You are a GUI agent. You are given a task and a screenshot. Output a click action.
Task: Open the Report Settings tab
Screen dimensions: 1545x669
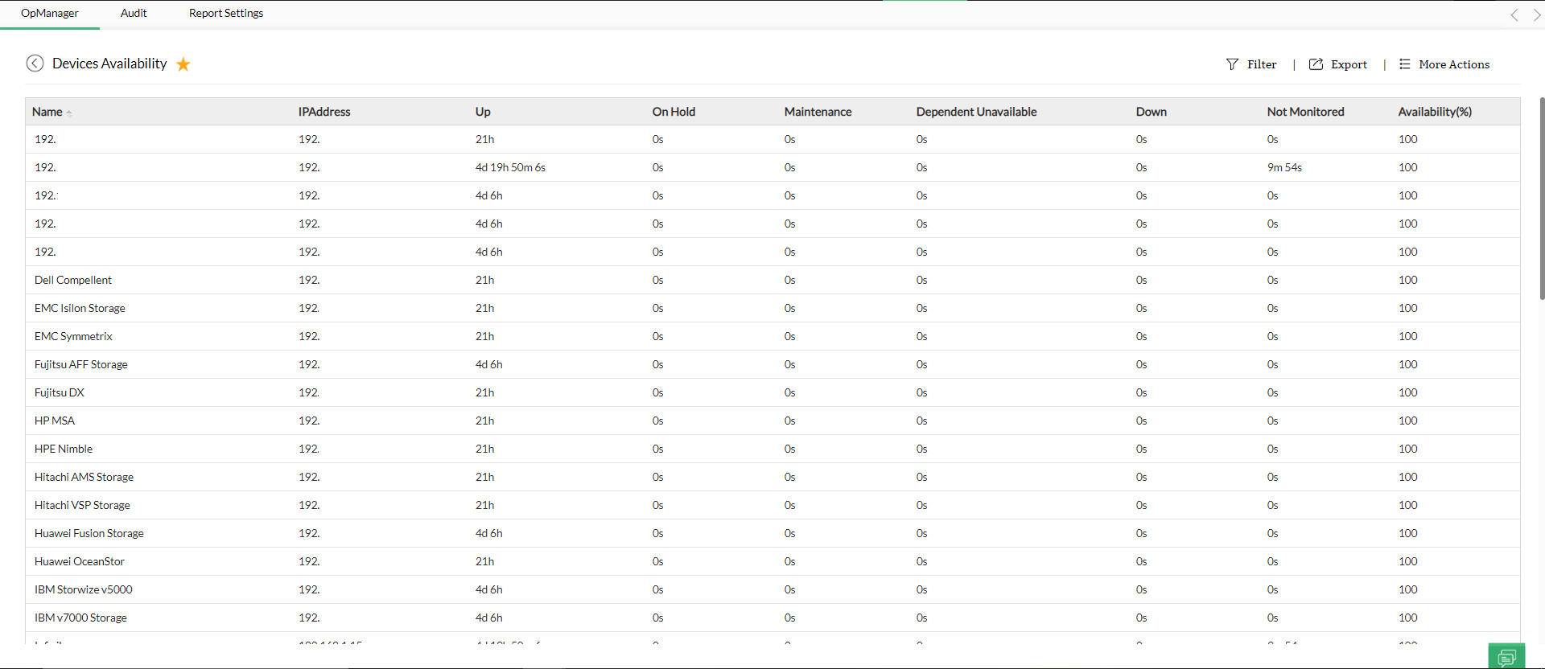[x=226, y=13]
